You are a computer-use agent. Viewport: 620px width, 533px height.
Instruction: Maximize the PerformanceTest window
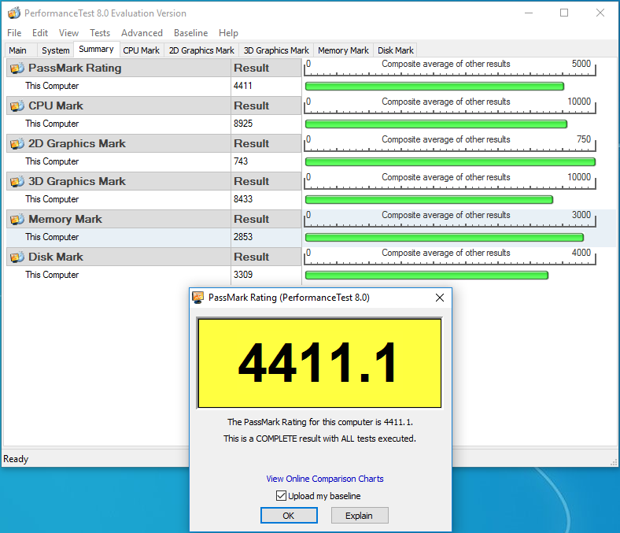[564, 13]
